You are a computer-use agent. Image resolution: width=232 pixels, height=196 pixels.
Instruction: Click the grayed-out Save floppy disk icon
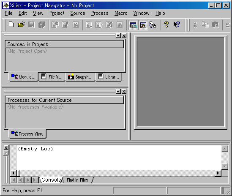tap(31, 24)
